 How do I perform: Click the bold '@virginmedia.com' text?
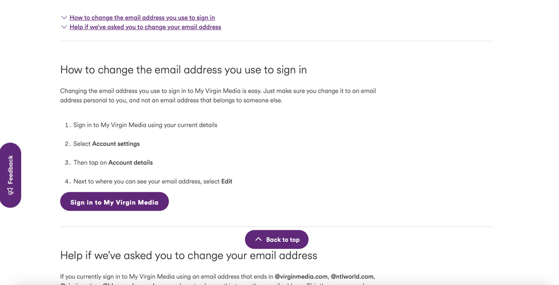pos(301,277)
